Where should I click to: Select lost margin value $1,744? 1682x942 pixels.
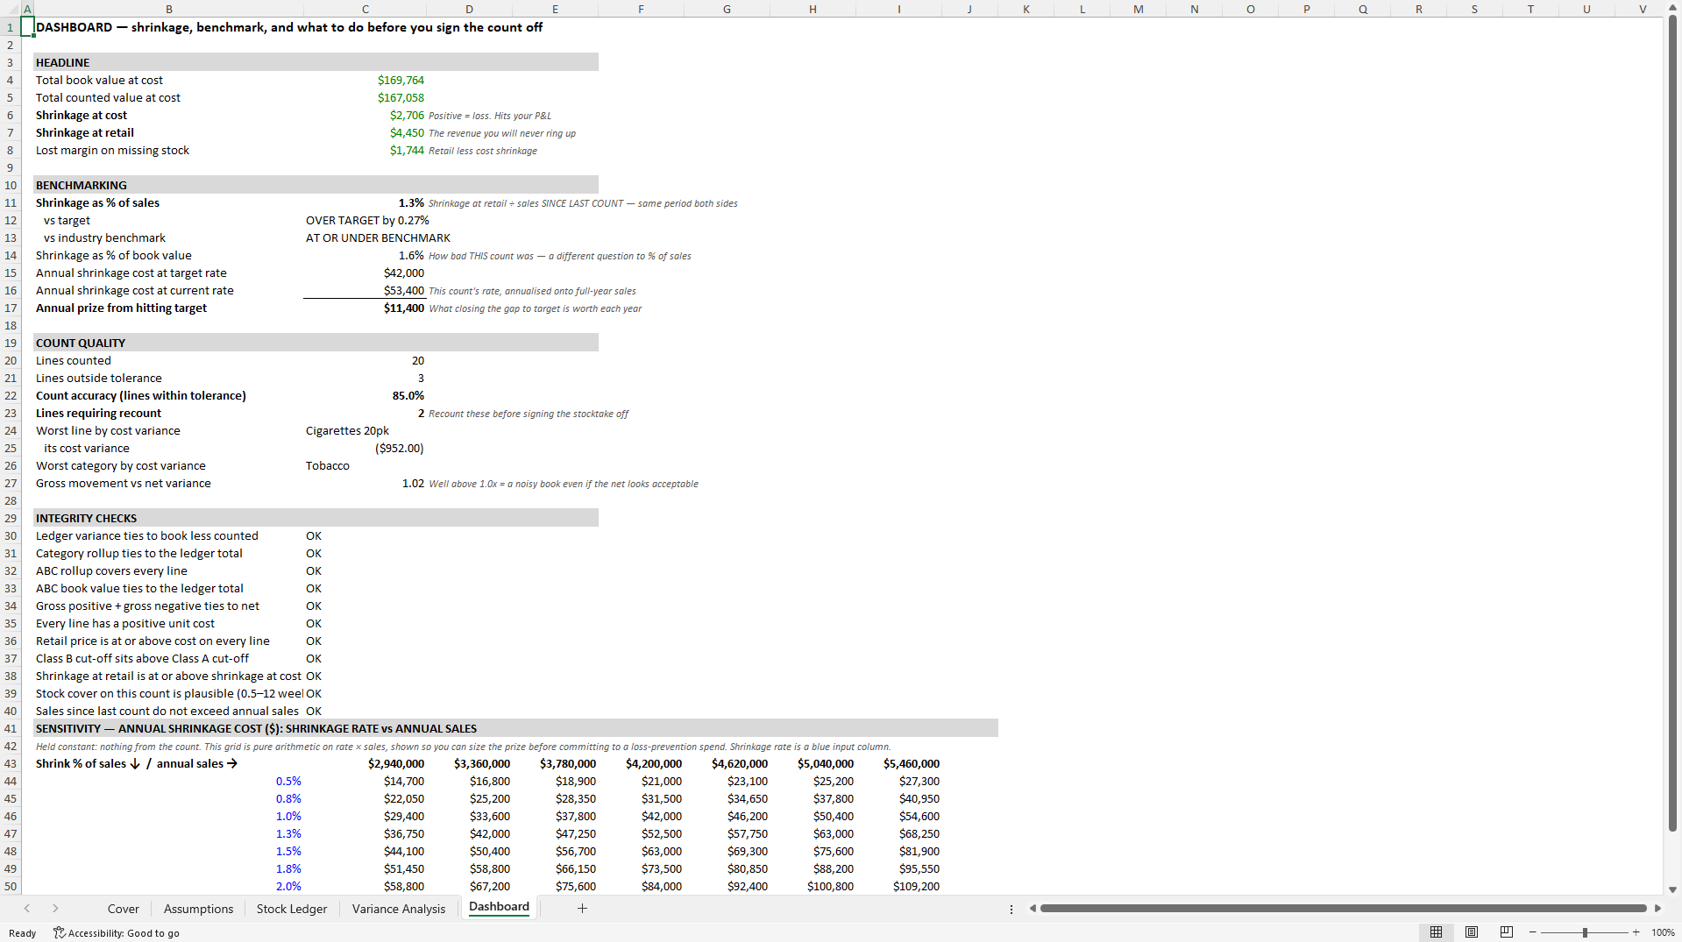pyautogui.click(x=365, y=150)
